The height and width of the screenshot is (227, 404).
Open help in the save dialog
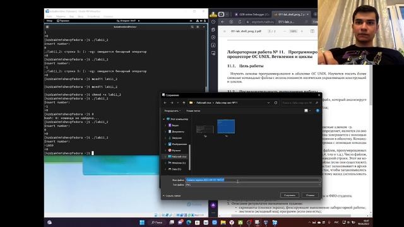point(318,111)
